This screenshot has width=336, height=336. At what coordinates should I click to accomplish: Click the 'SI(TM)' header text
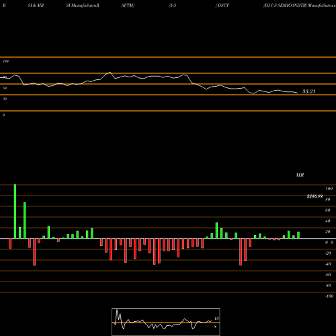(128, 5)
